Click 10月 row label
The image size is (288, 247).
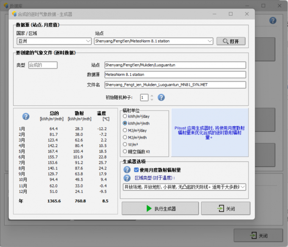[x=23, y=180]
